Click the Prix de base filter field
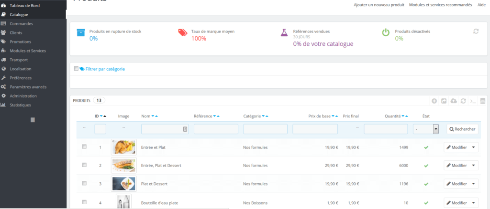 click(315, 129)
